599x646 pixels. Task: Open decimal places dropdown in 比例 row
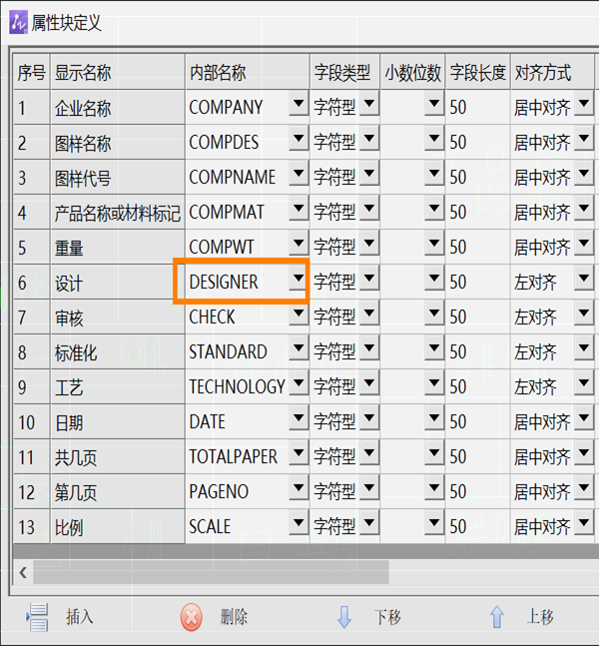click(434, 523)
